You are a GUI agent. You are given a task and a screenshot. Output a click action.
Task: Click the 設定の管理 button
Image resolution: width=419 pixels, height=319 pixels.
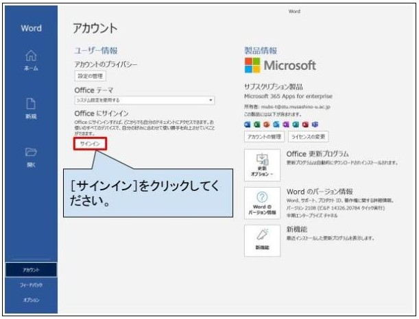pos(90,76)
